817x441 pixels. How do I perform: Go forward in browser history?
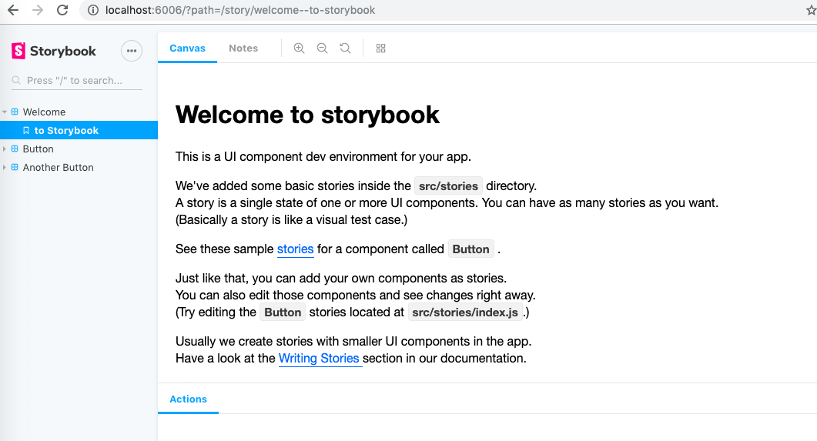point(38,10)
